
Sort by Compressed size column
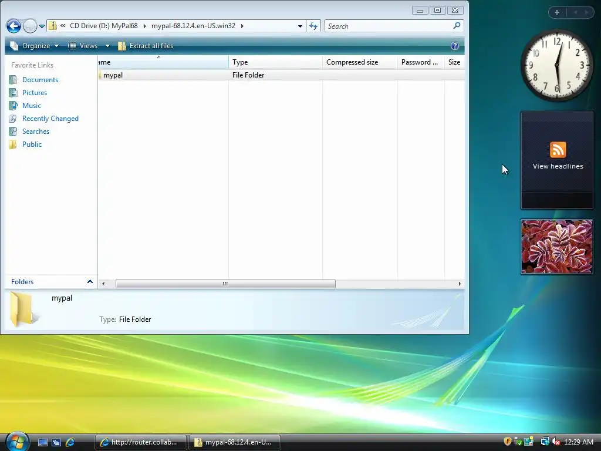pyautogui.click(x=360, y=62)
